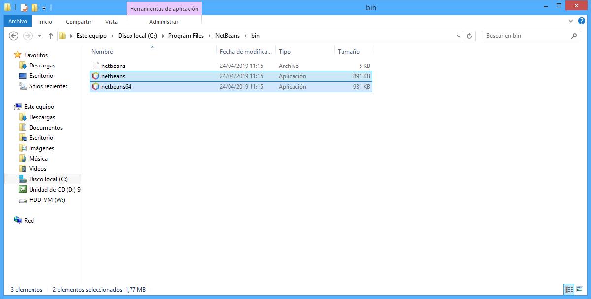Open the Administrar application tools tab
This screenshot has height=299, width=591.
coord(164,21)
